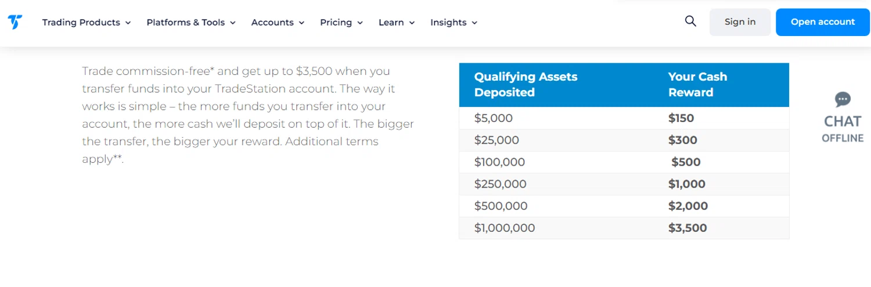Open the Pricing menu
The image size is (871, 287).
click(x=341, y=23)
